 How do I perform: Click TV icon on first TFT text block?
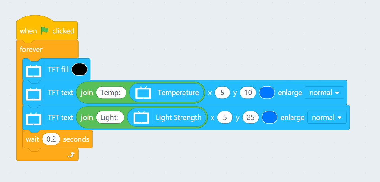pos(34,93)
